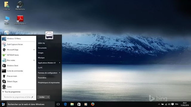The height and width of the screenshot is (107, 191).
Task: Click the volume speaker tray icon
Action: point(169,104)
